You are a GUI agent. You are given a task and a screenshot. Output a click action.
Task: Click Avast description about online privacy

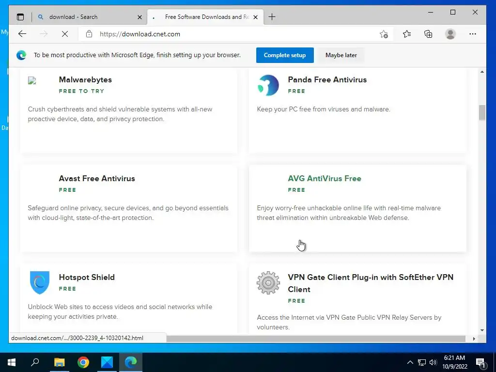(x=128, y=213)
